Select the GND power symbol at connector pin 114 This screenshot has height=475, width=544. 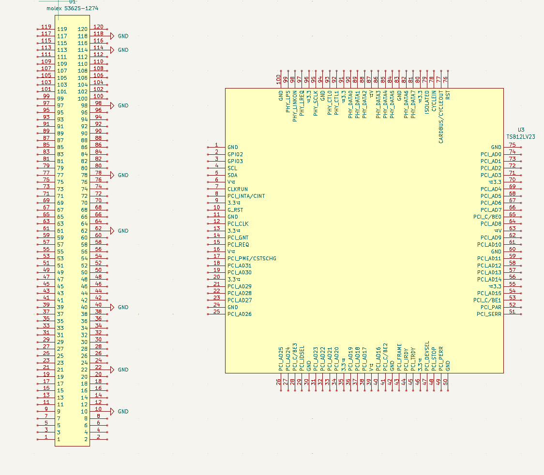(x=112, y=50)
